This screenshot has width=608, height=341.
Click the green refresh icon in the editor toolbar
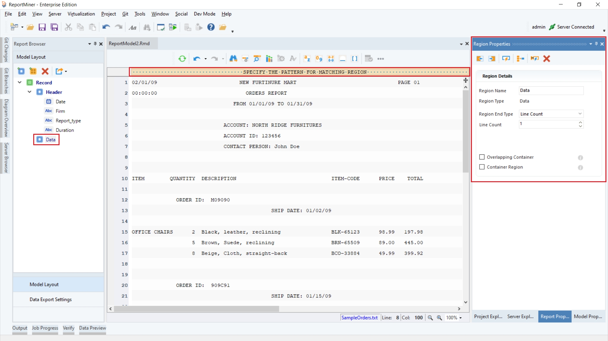click(182, 59)
